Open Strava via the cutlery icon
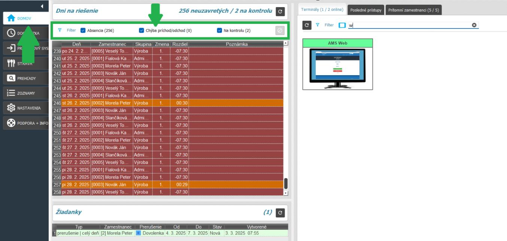Viewport: 507px width, 241px height. pos(11,63)
